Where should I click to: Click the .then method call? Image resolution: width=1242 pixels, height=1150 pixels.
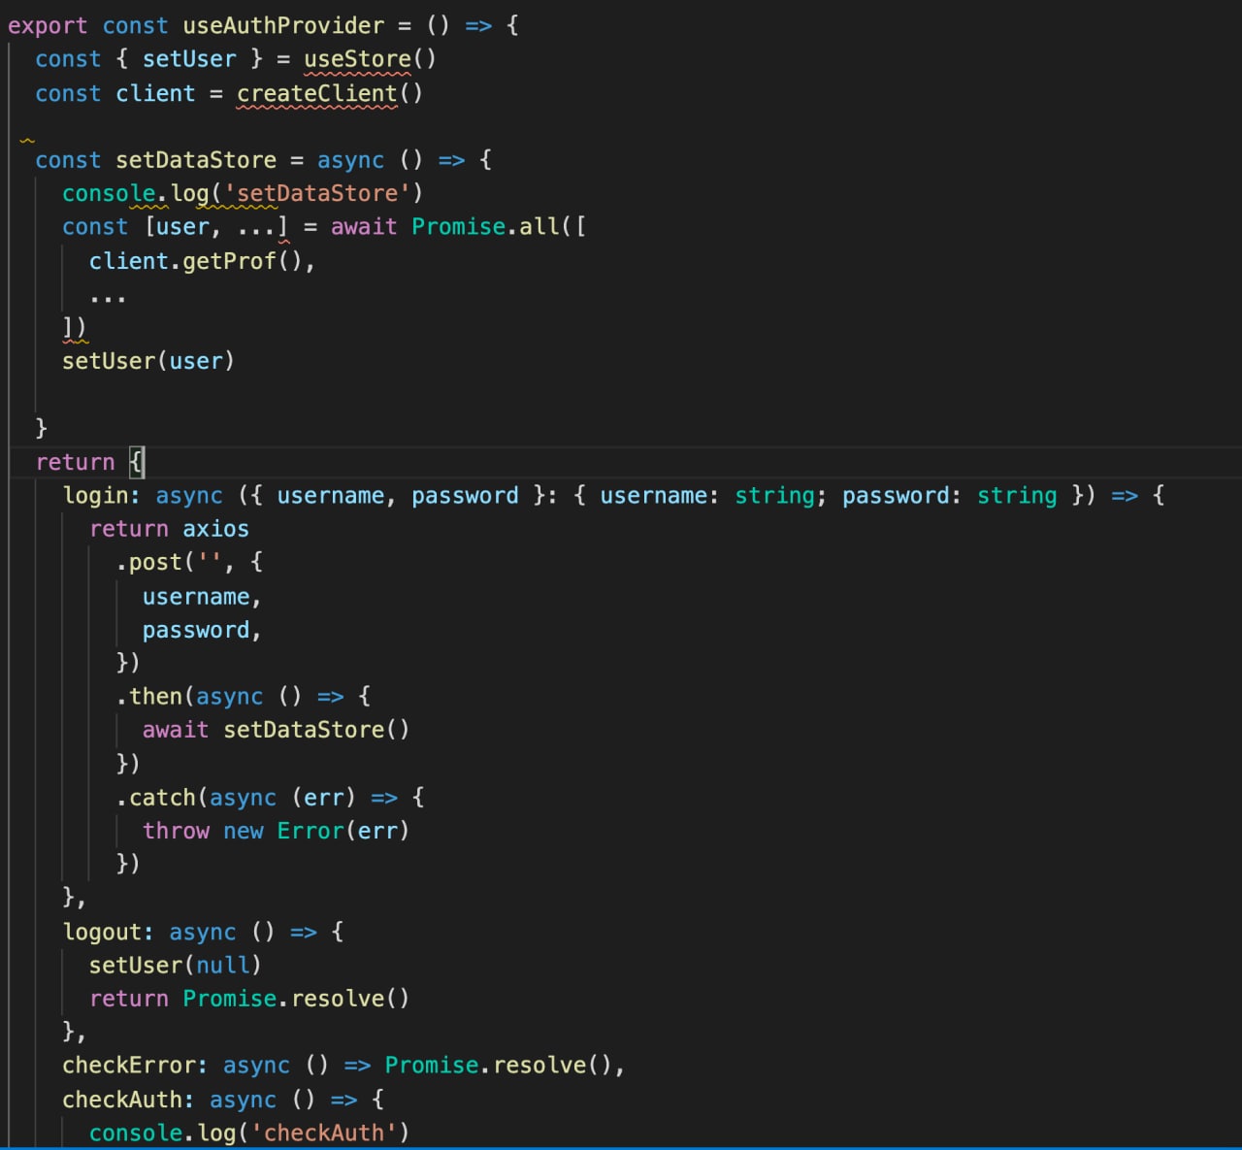click(x=148, y=697)
